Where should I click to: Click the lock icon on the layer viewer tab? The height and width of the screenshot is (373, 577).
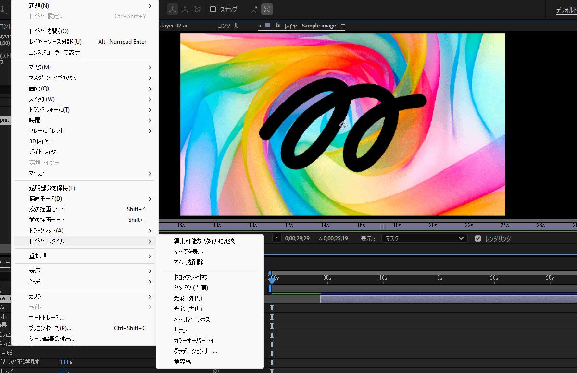coord(277,26)
